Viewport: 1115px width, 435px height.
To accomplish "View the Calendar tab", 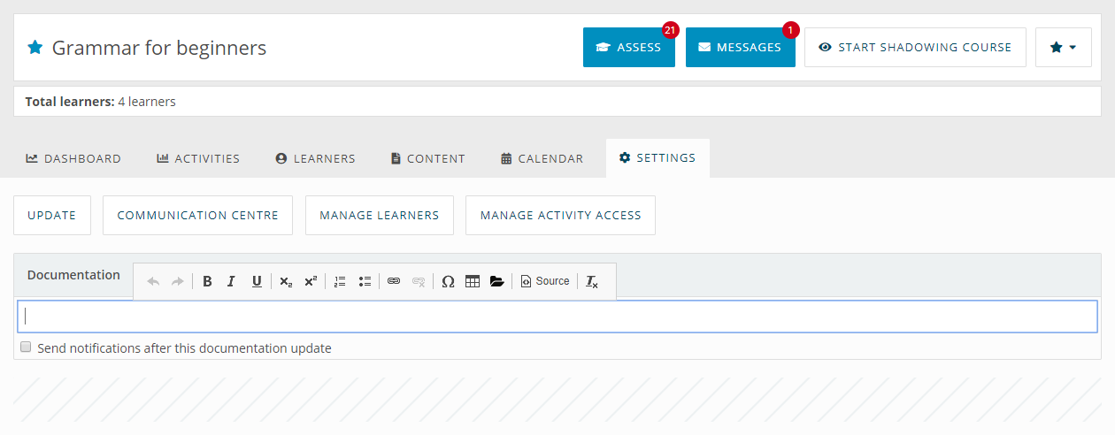I will 542,158.
